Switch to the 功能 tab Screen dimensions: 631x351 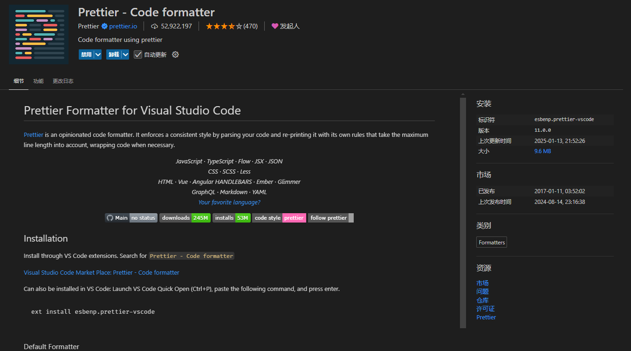coord(38,81)
